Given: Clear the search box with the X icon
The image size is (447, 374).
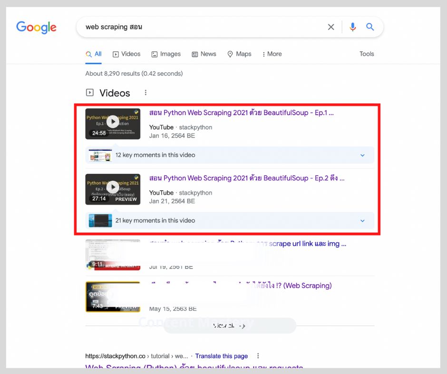Looking at the screenshot, I should click(x=331, y=27).
